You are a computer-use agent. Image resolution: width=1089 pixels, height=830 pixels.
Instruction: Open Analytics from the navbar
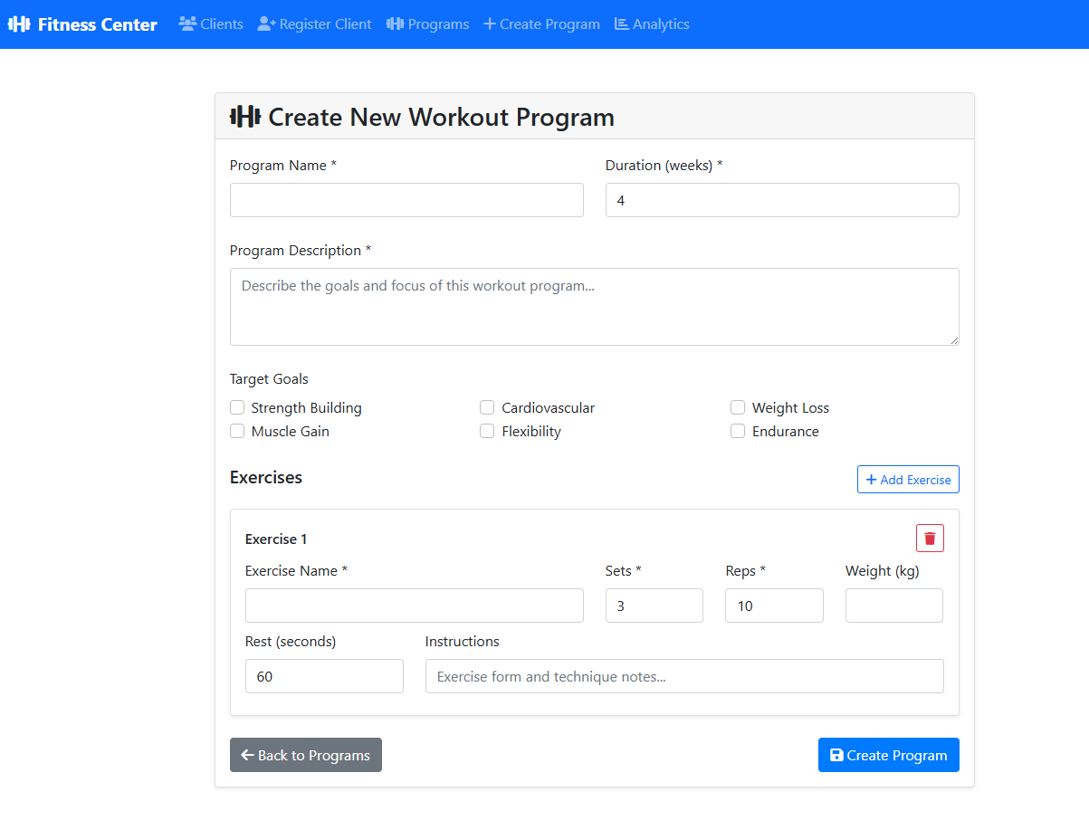tap(652, 24)
